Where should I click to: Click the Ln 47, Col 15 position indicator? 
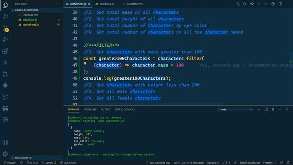(189, 163)
